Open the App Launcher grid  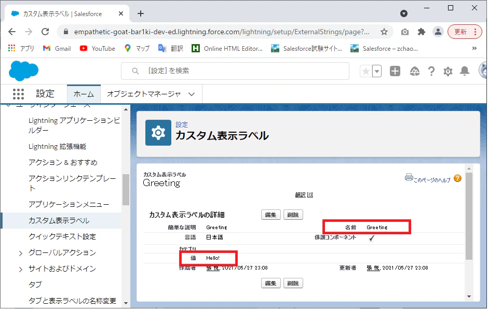[x=18, y=94]
